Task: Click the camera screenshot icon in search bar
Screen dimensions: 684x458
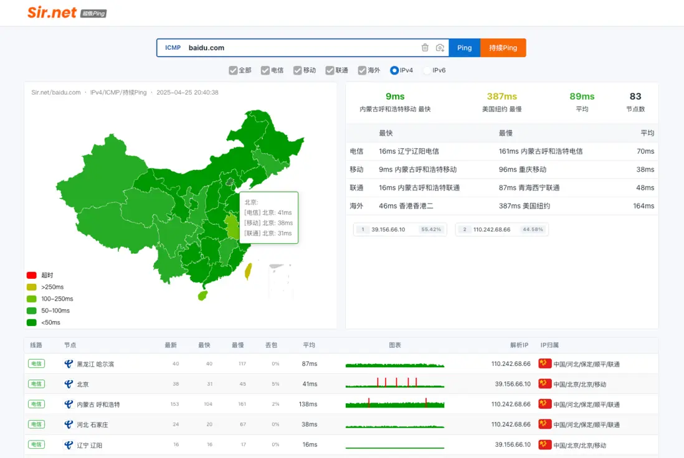Action: (x=440, y=48)
